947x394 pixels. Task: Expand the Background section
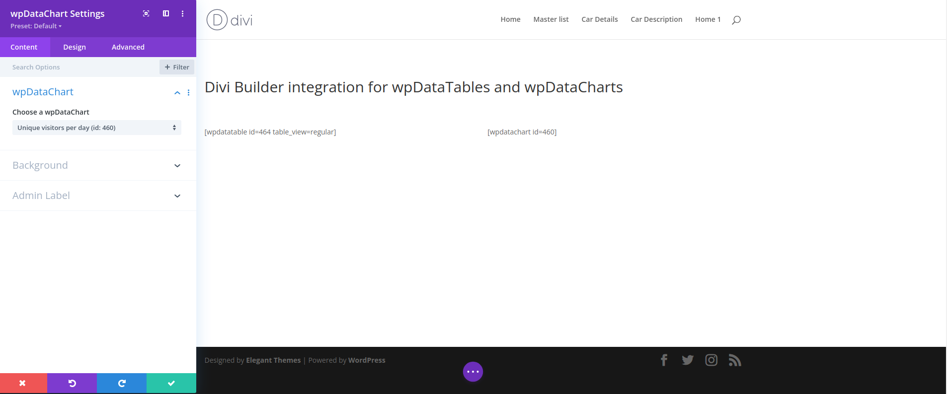[x=98, y=165]
